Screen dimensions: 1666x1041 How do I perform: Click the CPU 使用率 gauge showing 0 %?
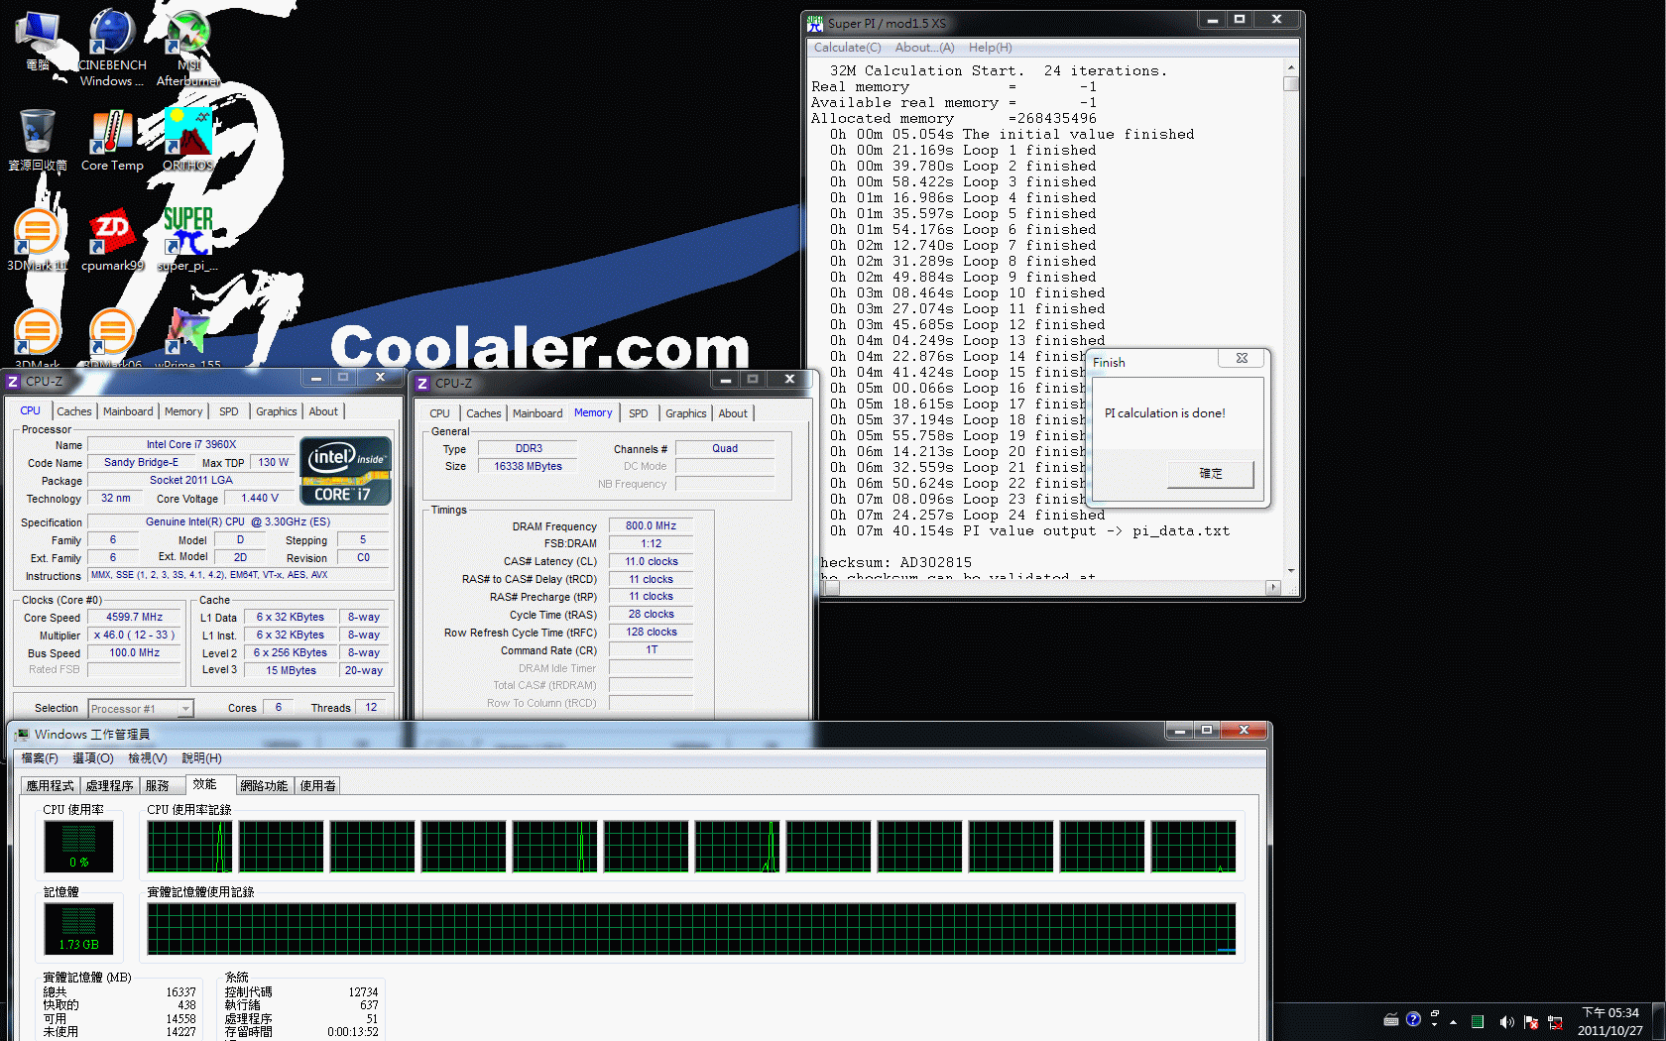pos(78,847)
